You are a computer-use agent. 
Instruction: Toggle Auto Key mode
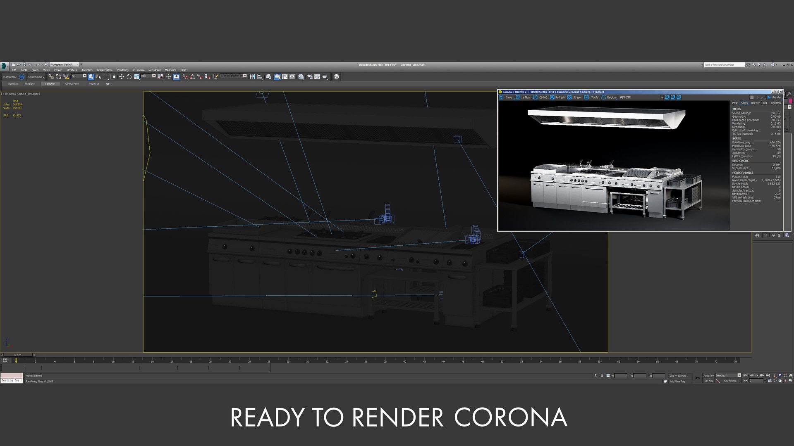[x=708, y=376]
